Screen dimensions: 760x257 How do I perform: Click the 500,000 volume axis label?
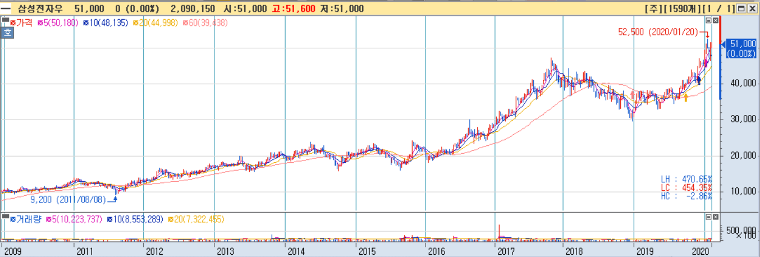point(740,230)
